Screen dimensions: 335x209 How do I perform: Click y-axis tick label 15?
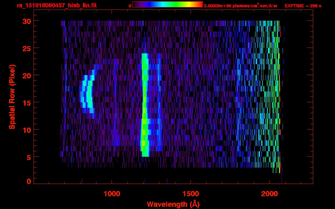coord(27,103)
